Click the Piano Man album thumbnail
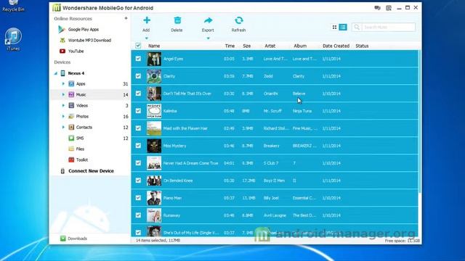Image resolution: width=465 pixels, height=261 pixels. point(154,198)
